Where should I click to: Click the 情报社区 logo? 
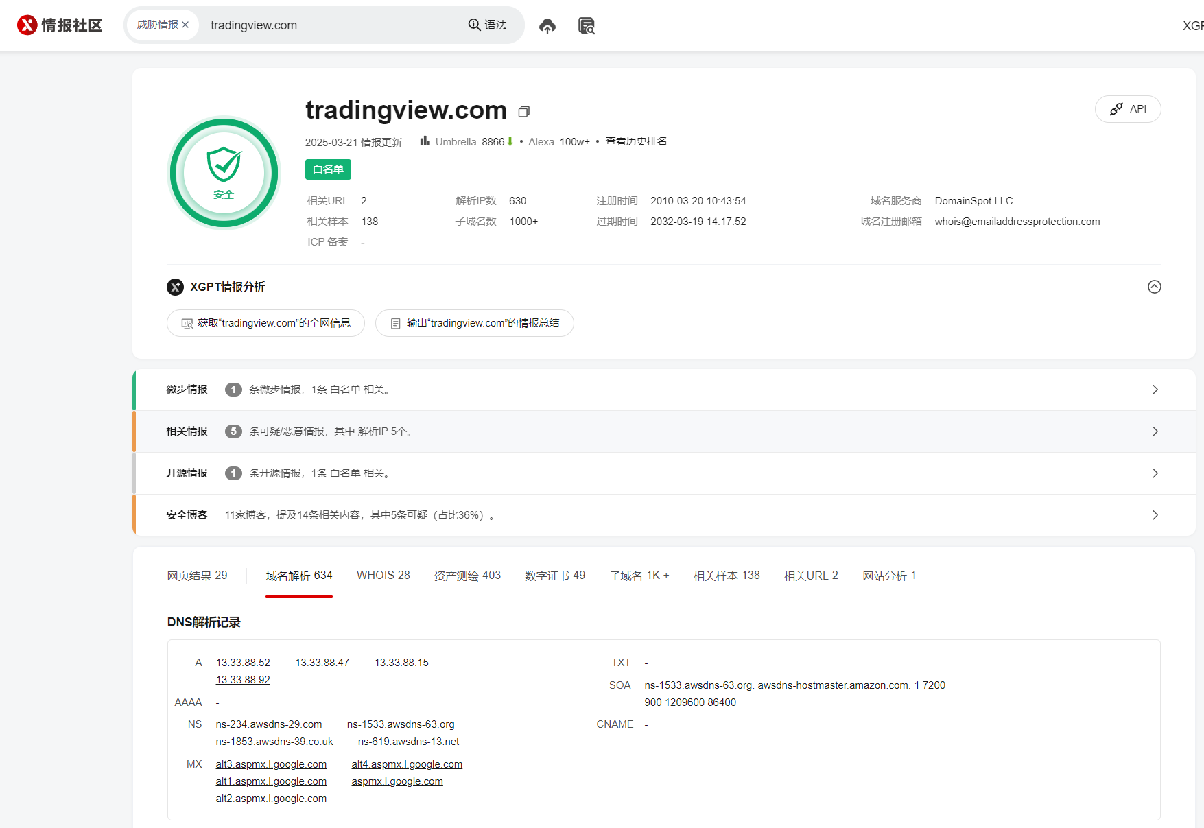pos(60,25)
